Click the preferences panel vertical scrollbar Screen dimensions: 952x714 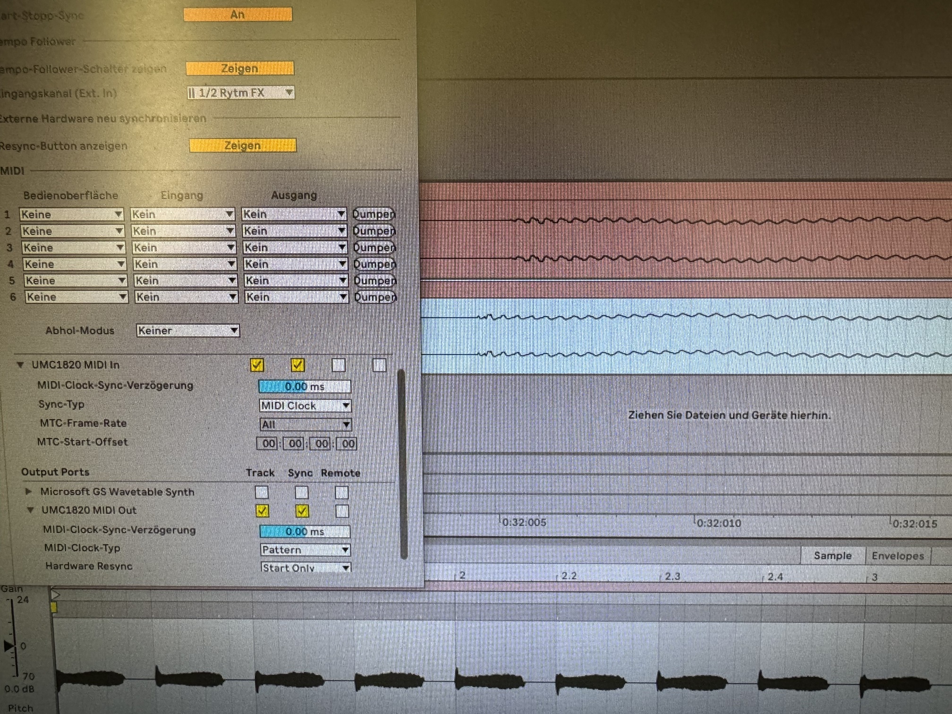point(403,463)
